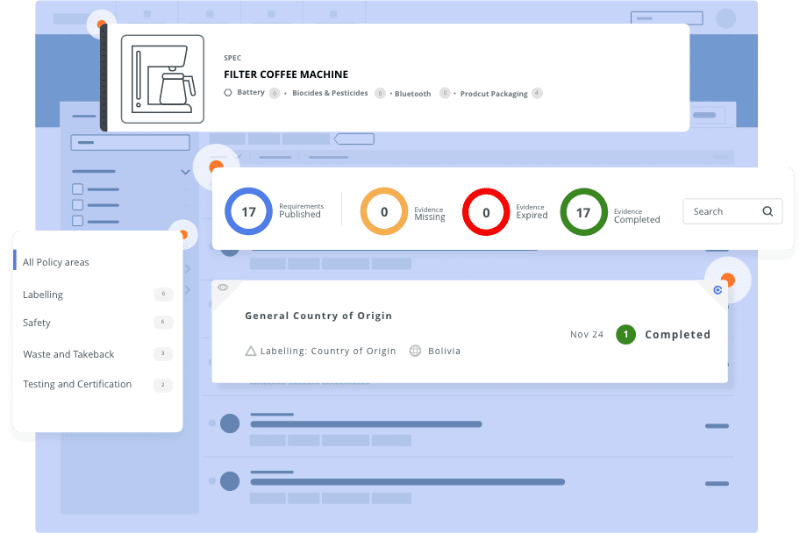Screen dimensions: 807x533
Task: Click the Evidence Completed green ring
Action: point(583,212)
